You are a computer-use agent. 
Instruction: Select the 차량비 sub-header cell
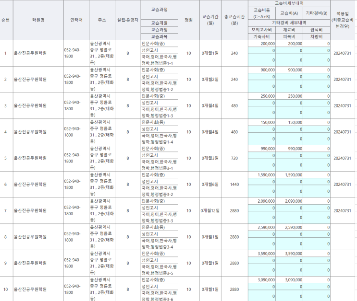pos(317,36)
